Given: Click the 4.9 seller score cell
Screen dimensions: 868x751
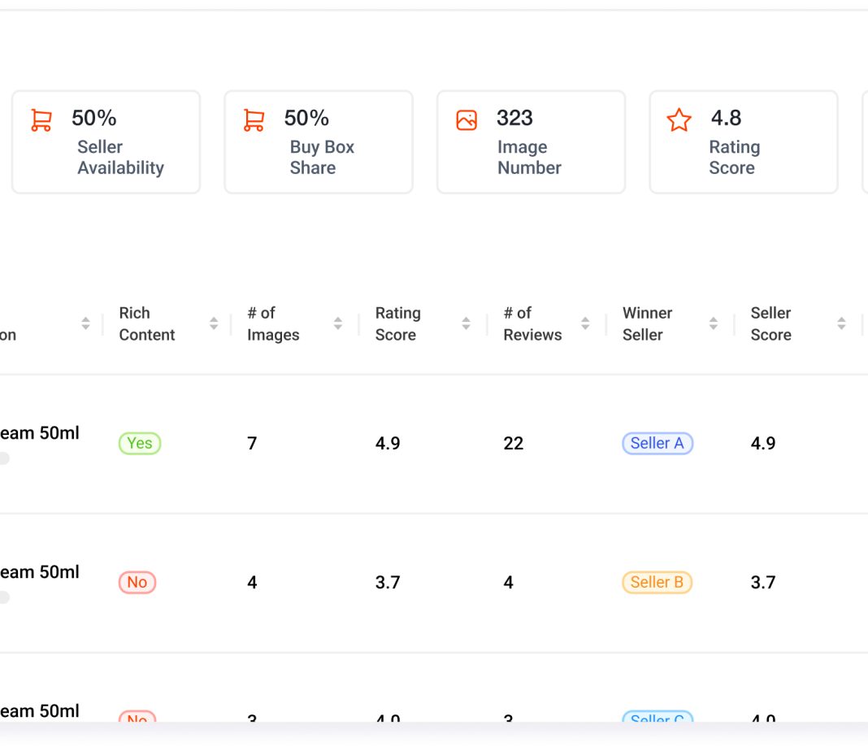Looking at the screenshot, I should click(x=763, y=443).
